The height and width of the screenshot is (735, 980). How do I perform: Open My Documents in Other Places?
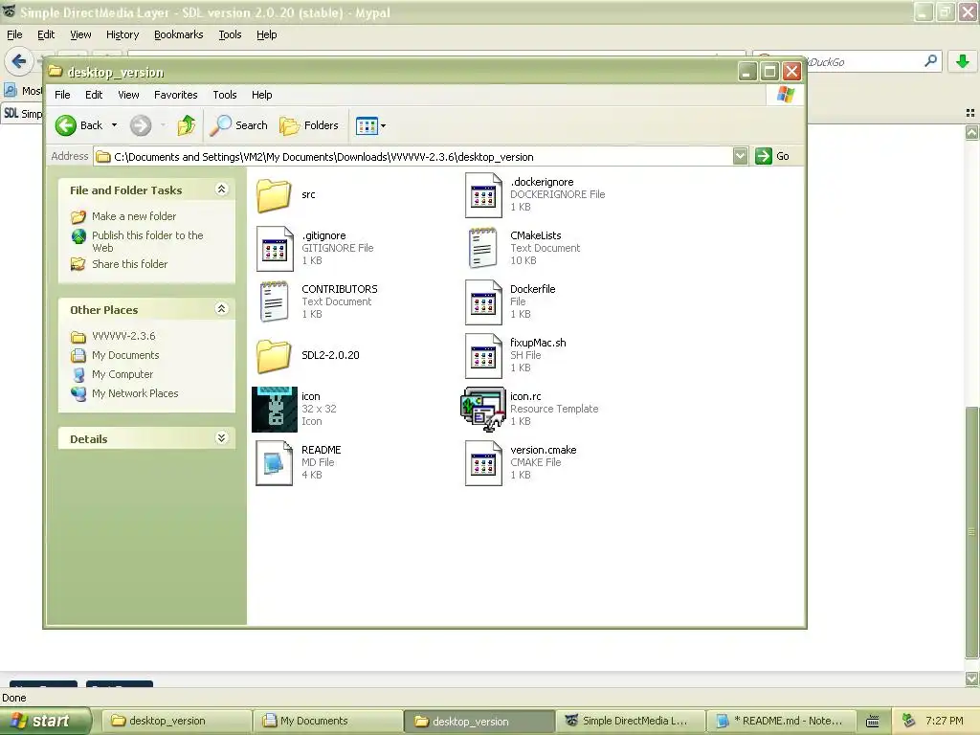[125, 355]
